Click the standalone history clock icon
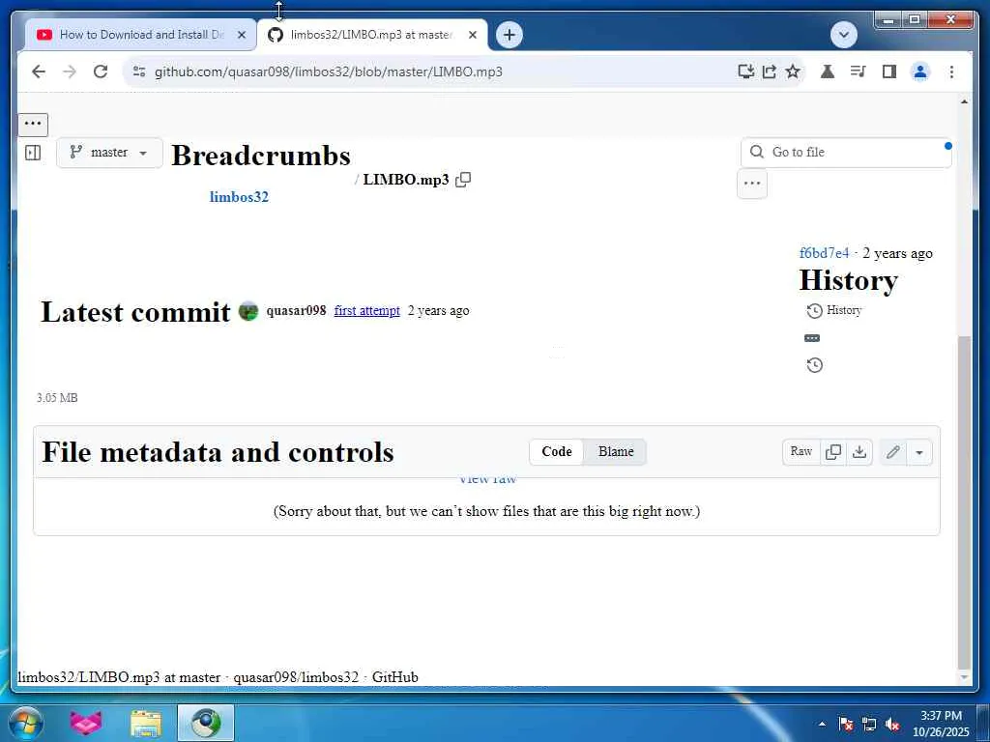Image resolution: width=990 pixels, height=742 pixels. (814, 365)
